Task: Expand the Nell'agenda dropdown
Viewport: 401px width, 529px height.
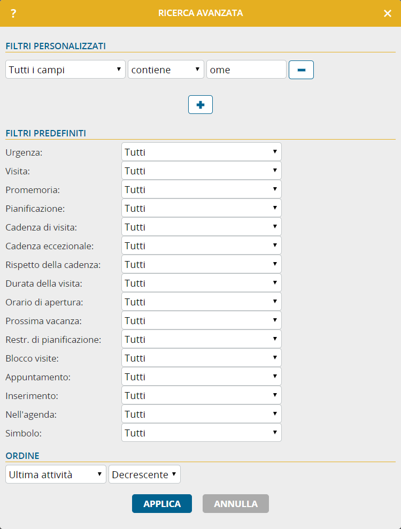Action: [x=202, y=414]
